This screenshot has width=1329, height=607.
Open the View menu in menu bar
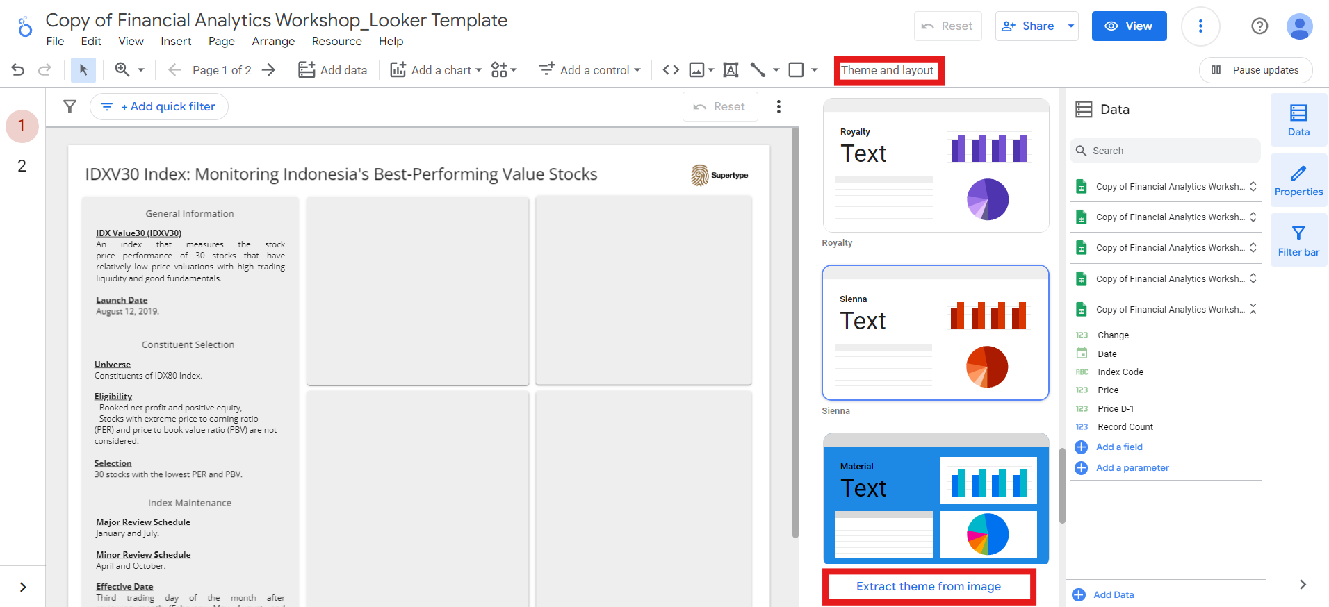click(131, 42)
